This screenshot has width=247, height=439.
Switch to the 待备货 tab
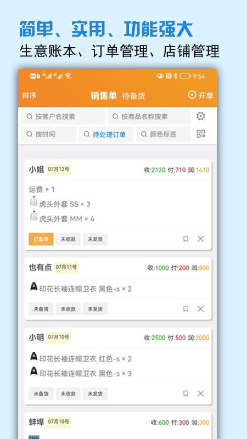(133, 96)
